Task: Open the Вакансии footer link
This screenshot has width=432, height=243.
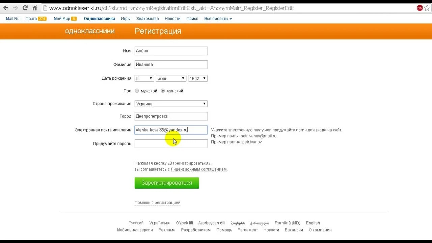Action: [294, 230]
